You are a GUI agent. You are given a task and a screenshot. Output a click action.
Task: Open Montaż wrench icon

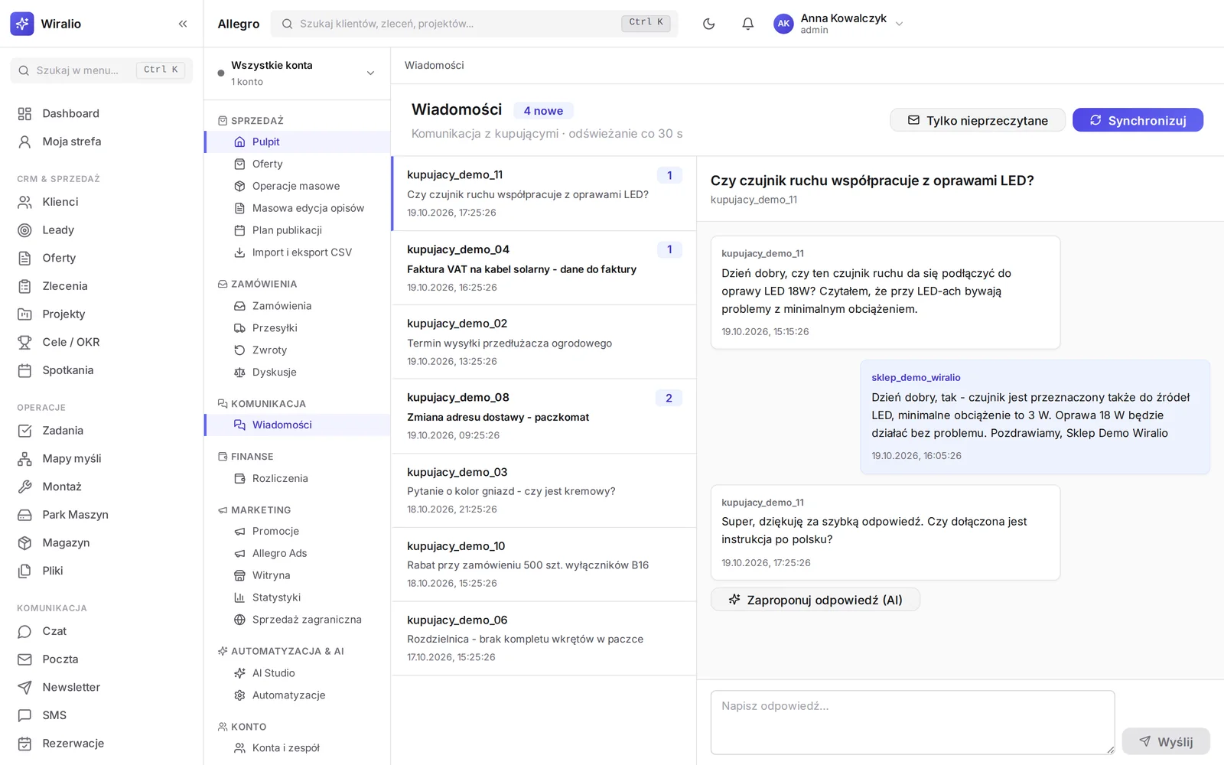[24, 487]
